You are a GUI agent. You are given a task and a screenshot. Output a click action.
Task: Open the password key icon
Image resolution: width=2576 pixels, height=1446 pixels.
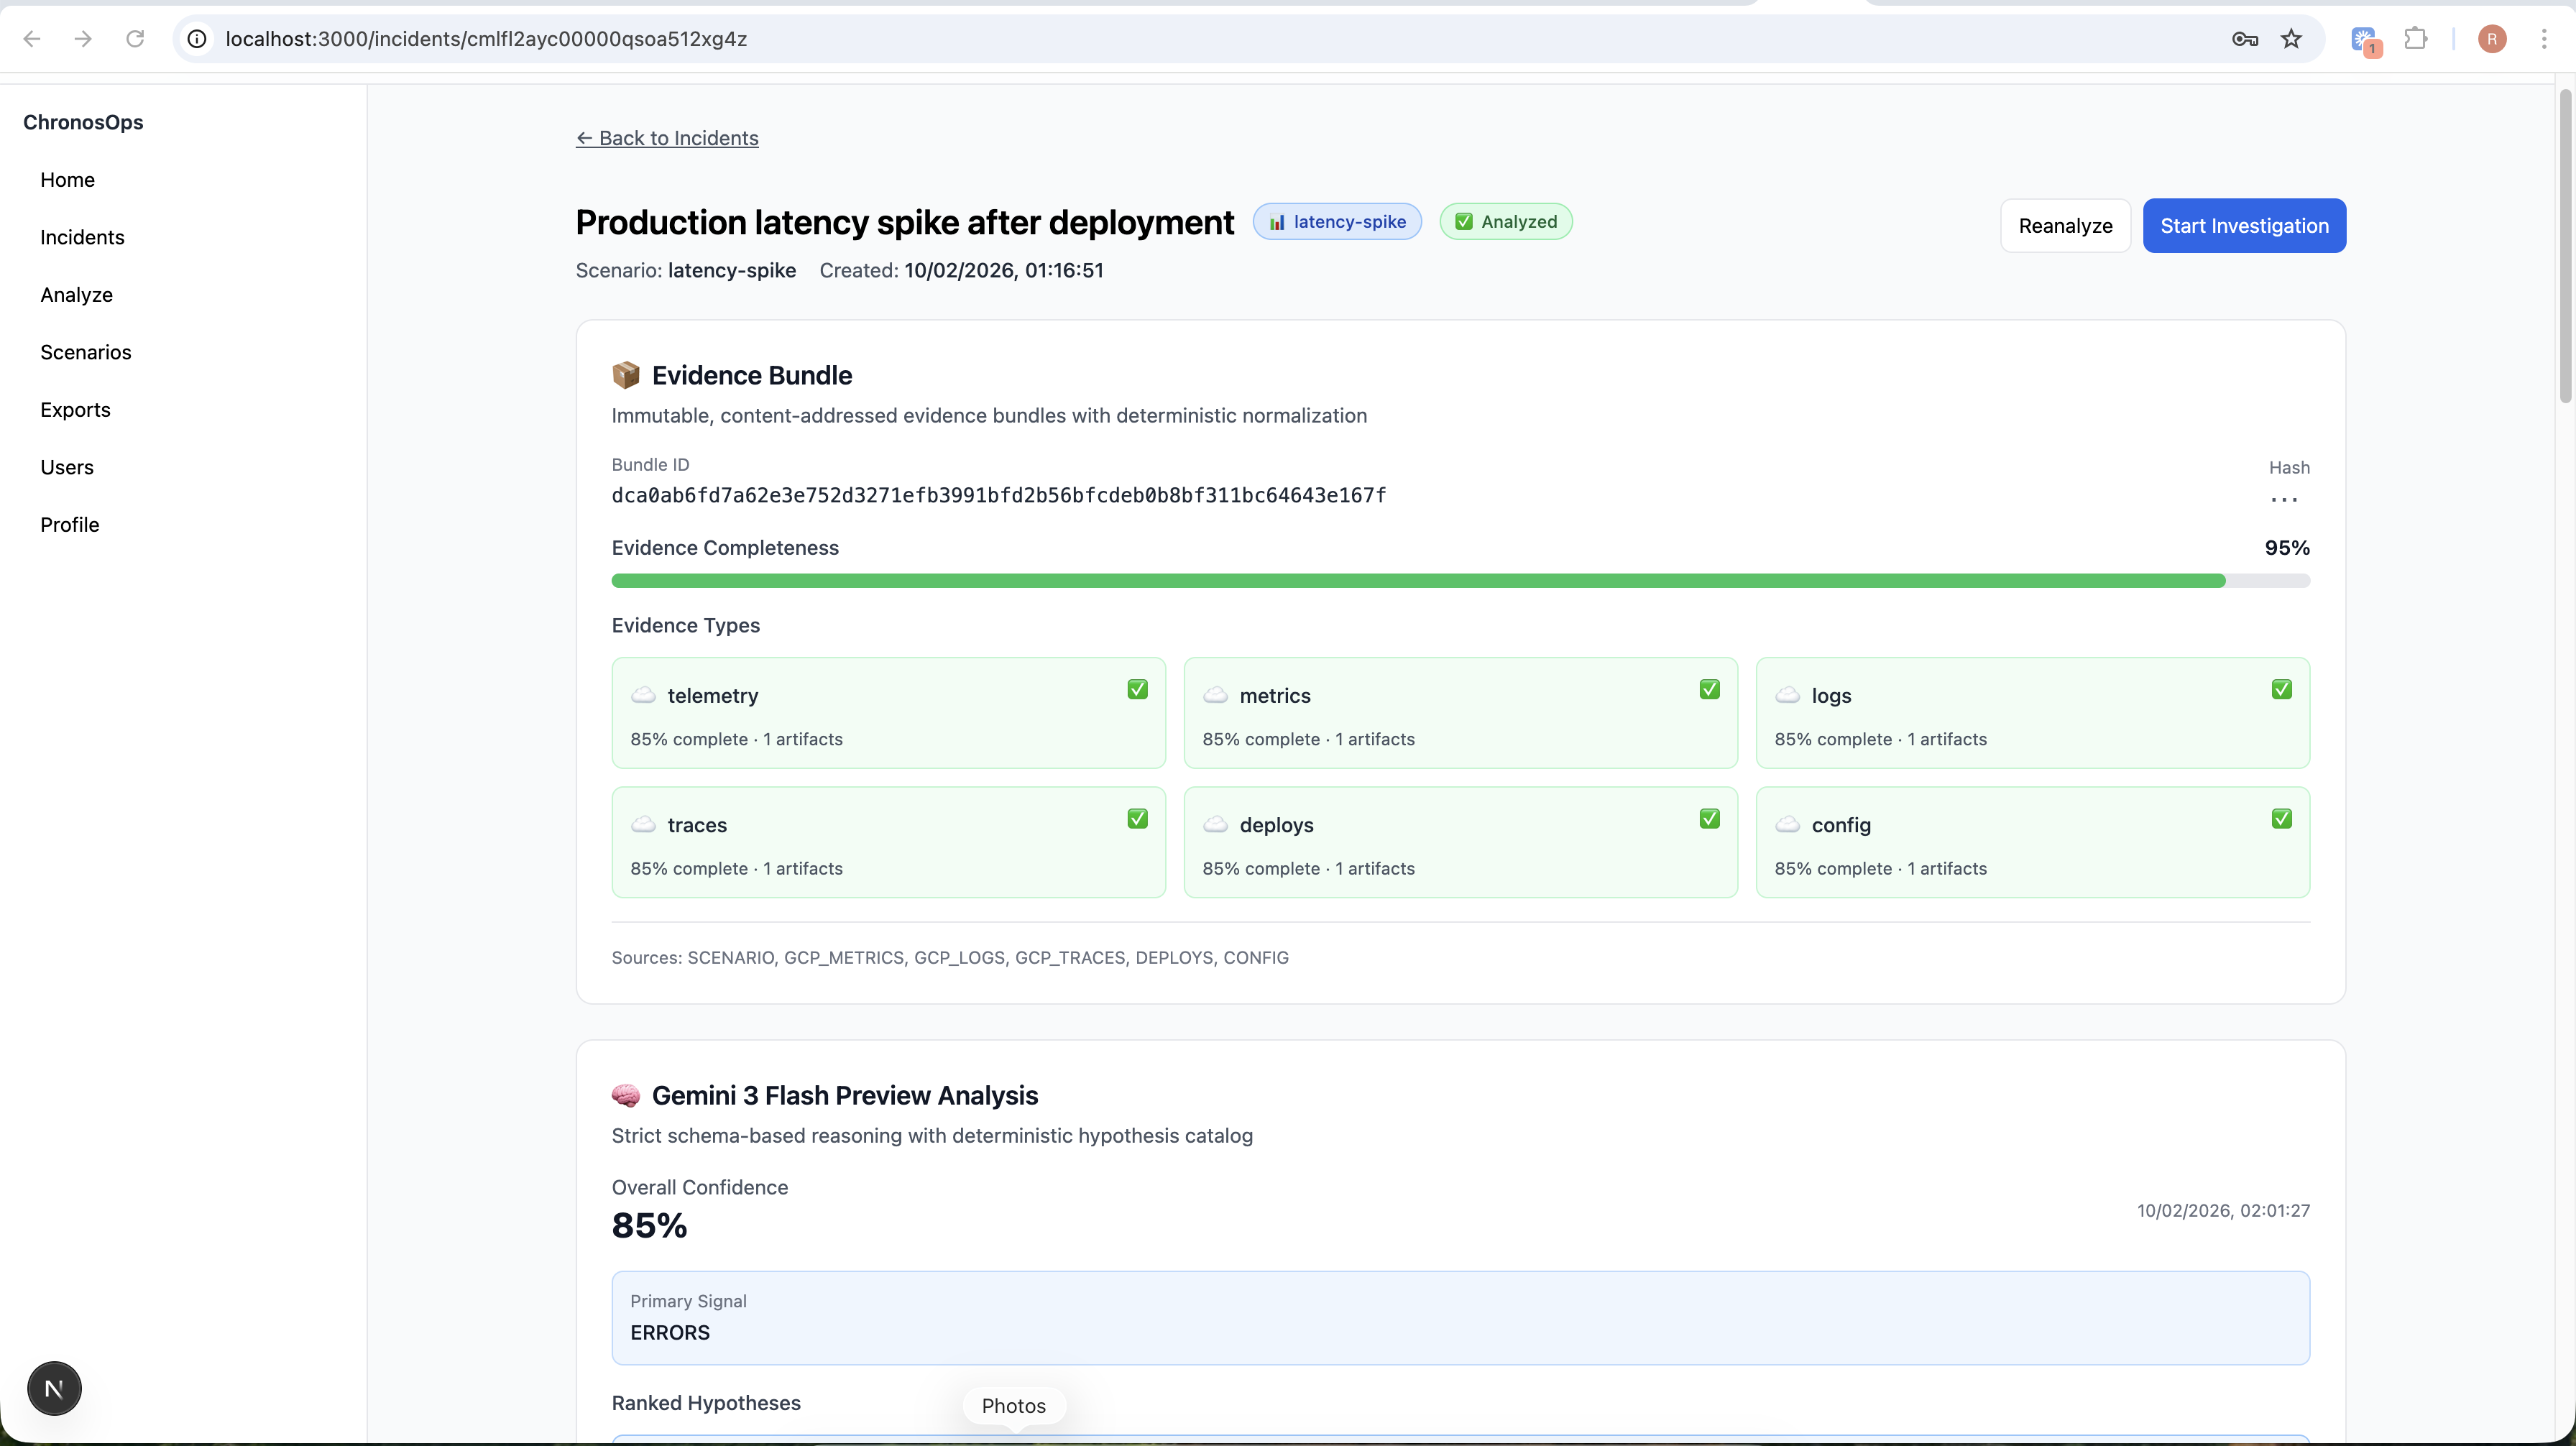[x=2244, y=39]
